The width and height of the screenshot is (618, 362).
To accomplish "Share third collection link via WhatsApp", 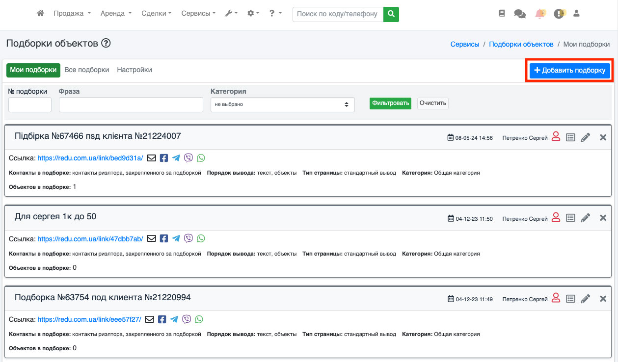I will 199,319.
